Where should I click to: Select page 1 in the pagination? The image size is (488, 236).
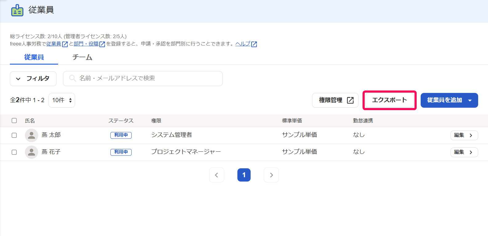coord(244,175)
